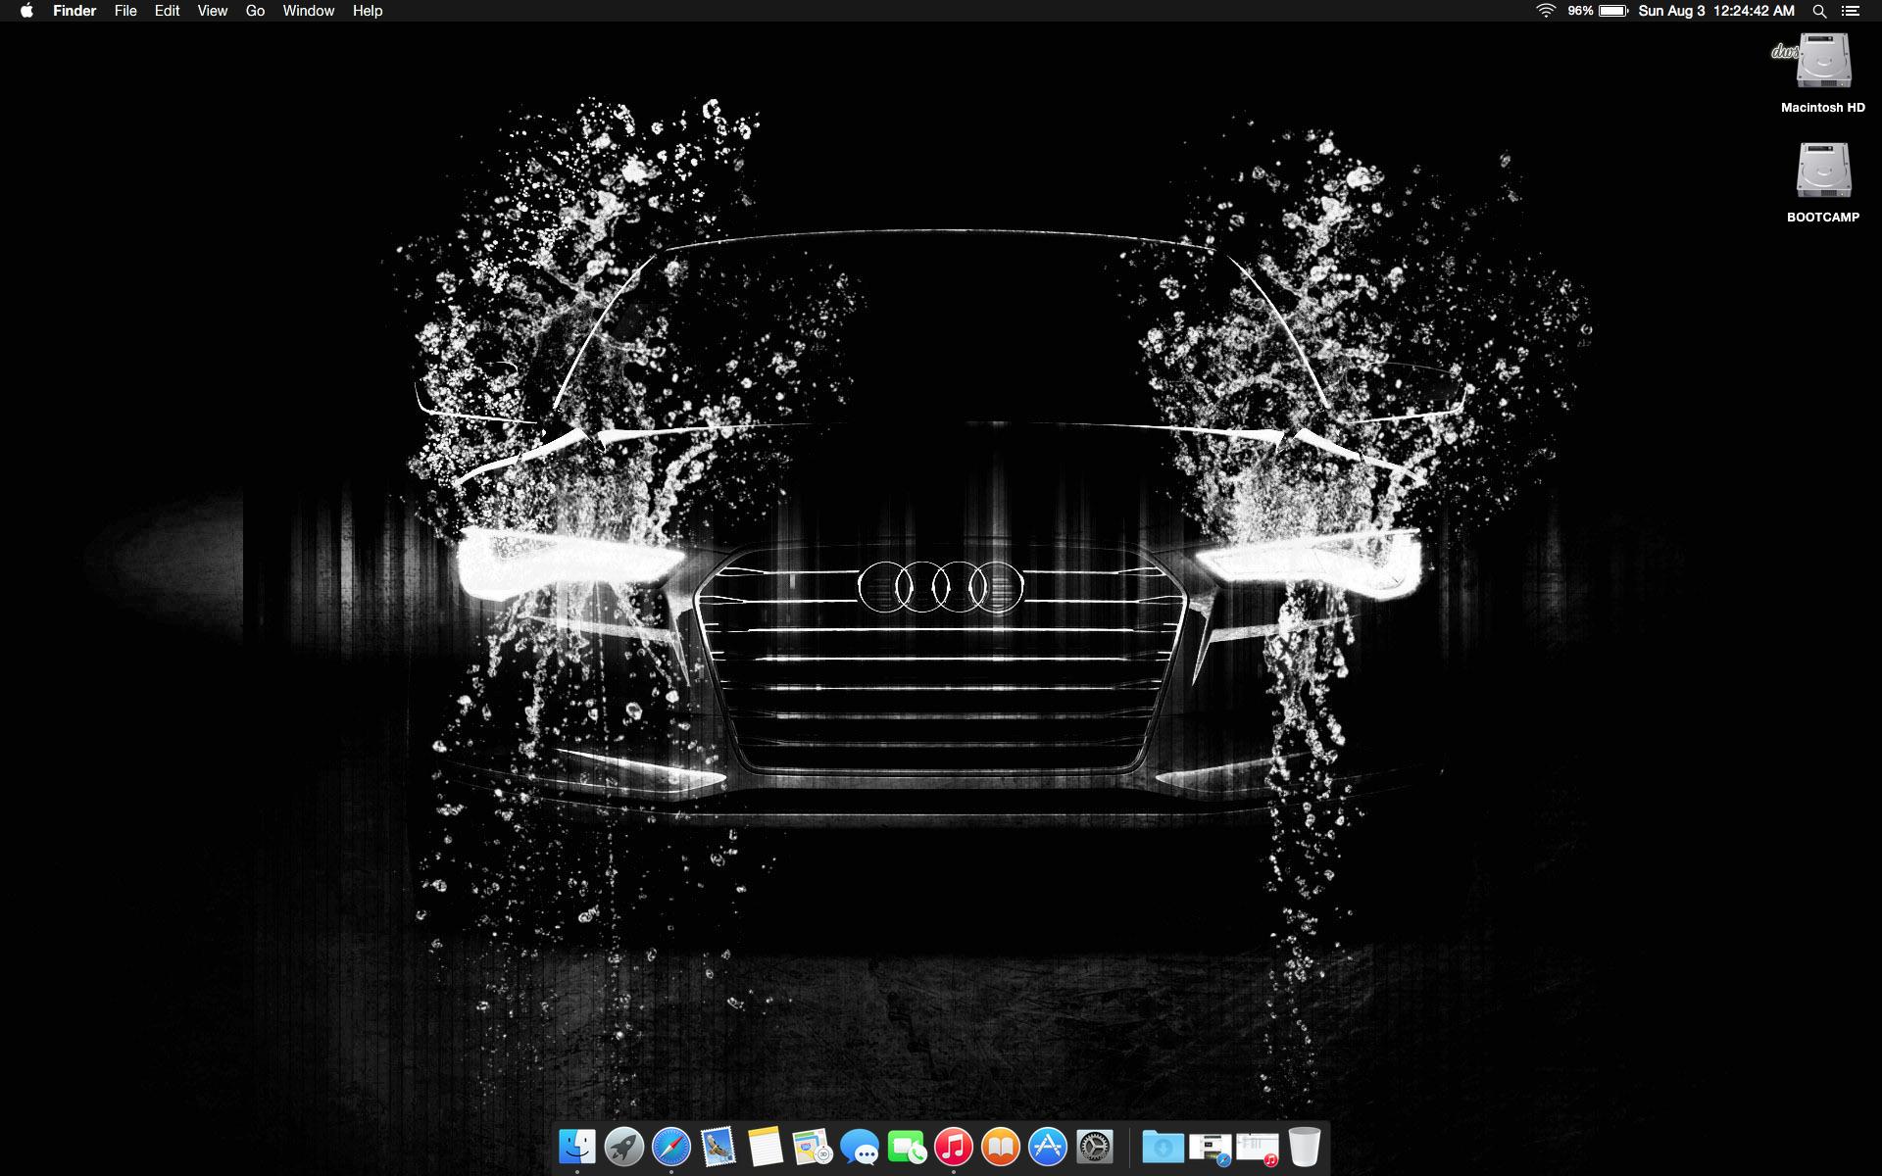1882x1176 pixels.
Task: Open Safari in the Dock
Action: (671, 1147)
